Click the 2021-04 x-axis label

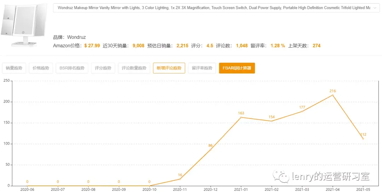click(332, 189)
